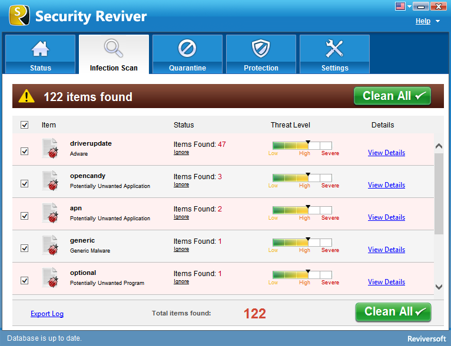View Details for opencandy
Image resolution: width=451 pixels, height=346 pixels.
pos(386,185)
